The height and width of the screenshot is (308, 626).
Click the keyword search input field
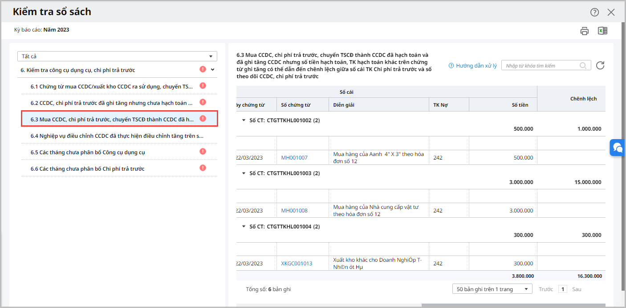click(x=541, y=66)
